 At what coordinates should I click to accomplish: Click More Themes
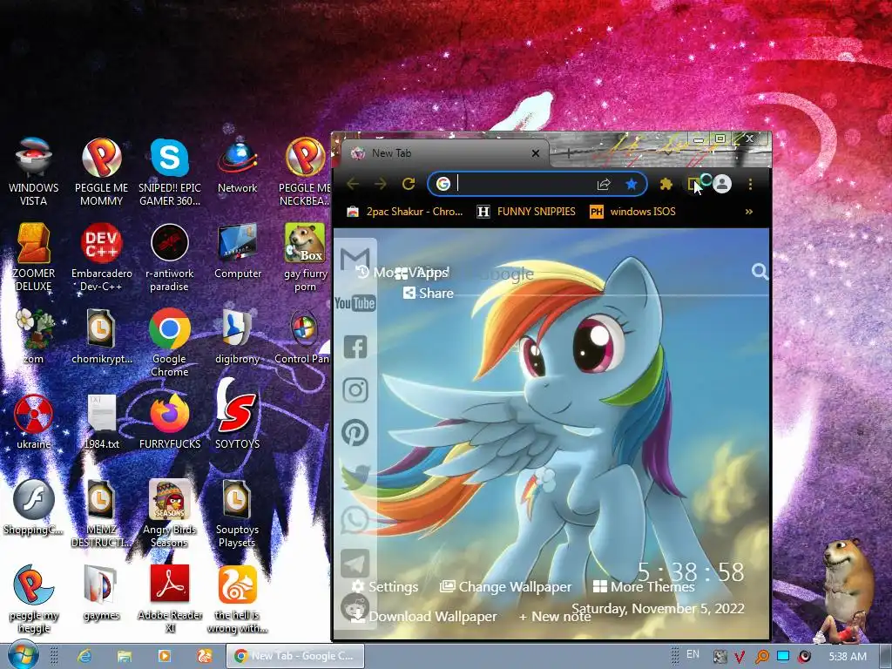[644, 587]
